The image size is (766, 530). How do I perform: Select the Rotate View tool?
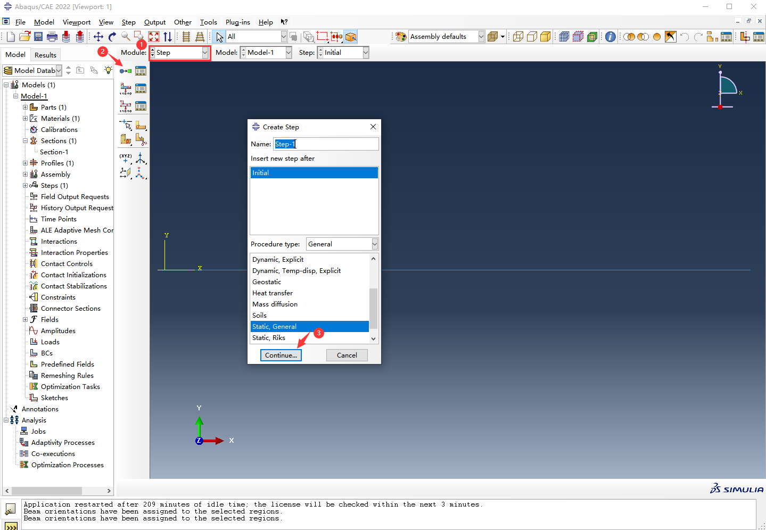click(112, 37)
